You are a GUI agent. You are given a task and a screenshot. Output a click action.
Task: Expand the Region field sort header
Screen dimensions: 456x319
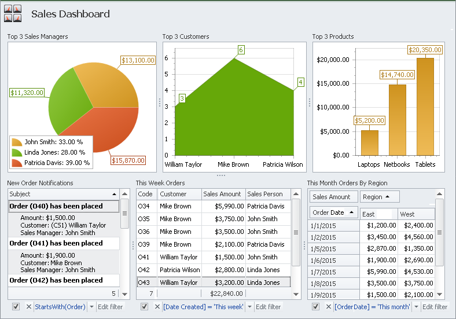380,197
